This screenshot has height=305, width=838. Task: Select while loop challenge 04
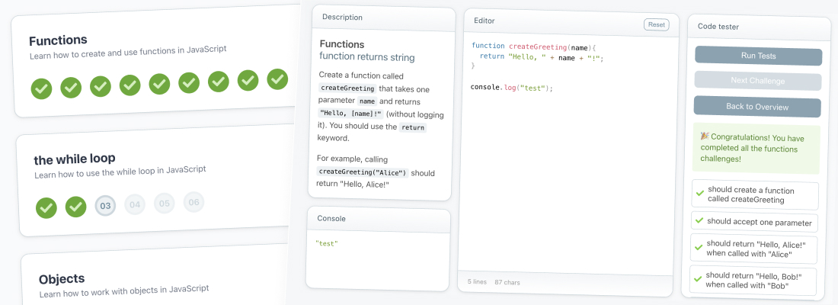135,204
